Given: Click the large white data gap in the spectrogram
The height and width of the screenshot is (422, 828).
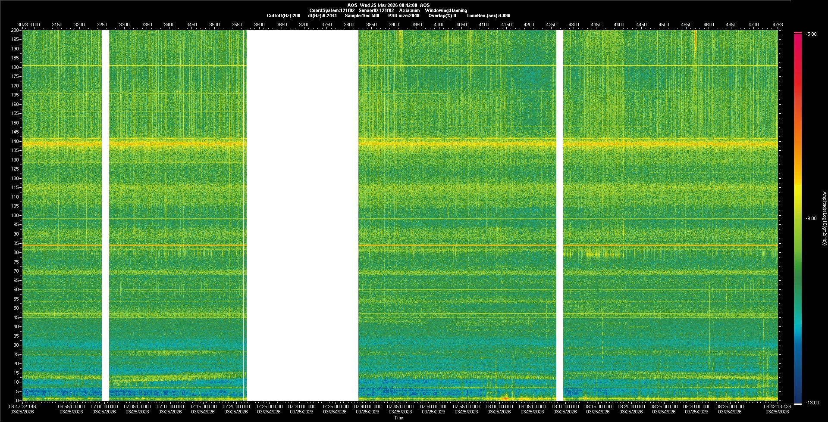Looking at the screenshot, I should tap(302, 215).
